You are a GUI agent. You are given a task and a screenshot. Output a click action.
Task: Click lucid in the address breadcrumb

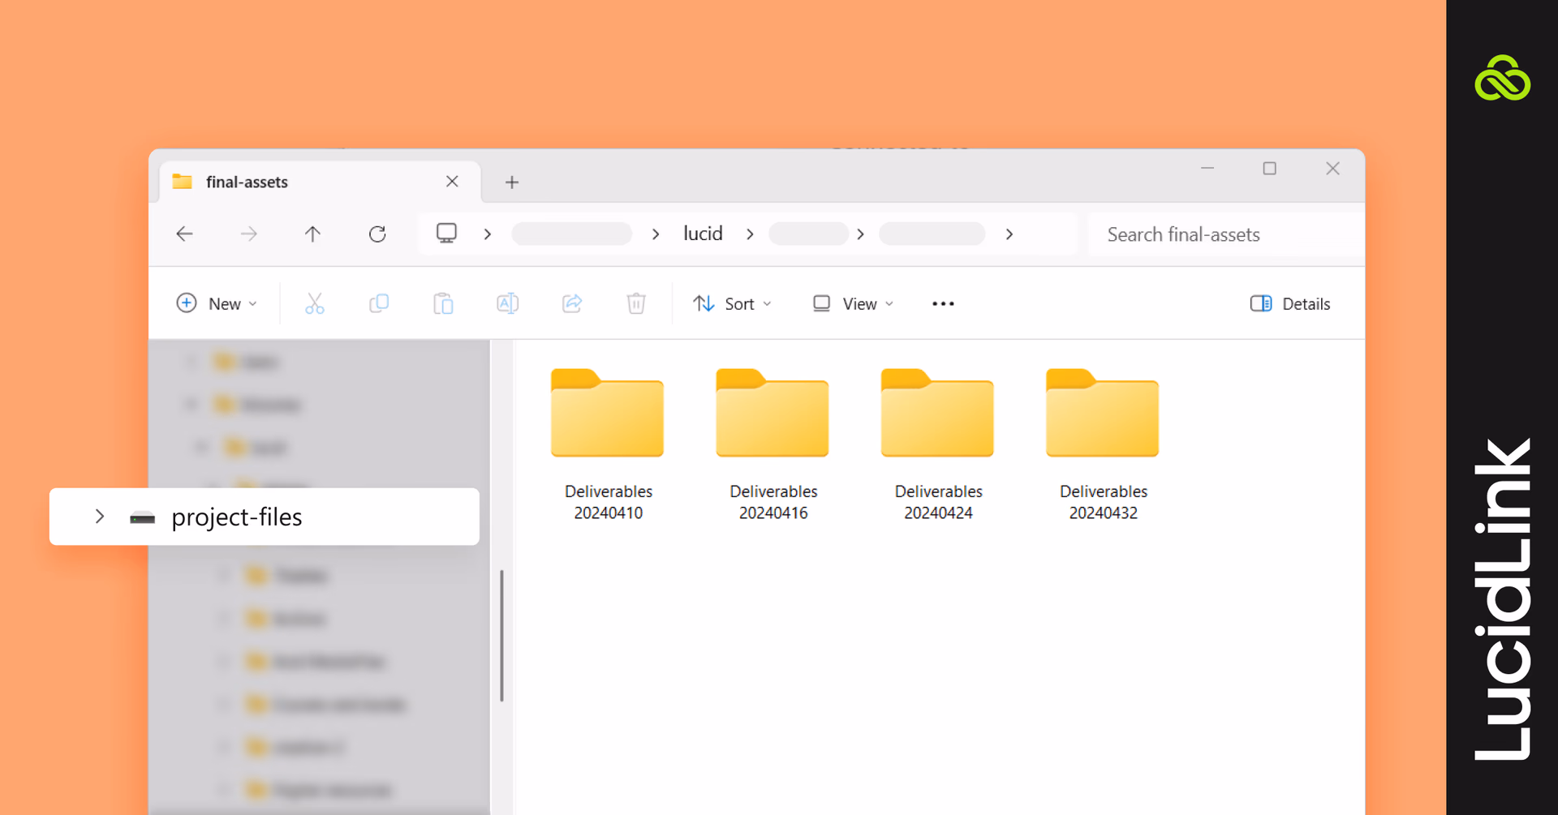pyautogui.click(x=703, y=234)
